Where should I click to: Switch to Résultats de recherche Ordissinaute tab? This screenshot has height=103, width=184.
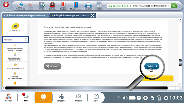tap(25, 16)
